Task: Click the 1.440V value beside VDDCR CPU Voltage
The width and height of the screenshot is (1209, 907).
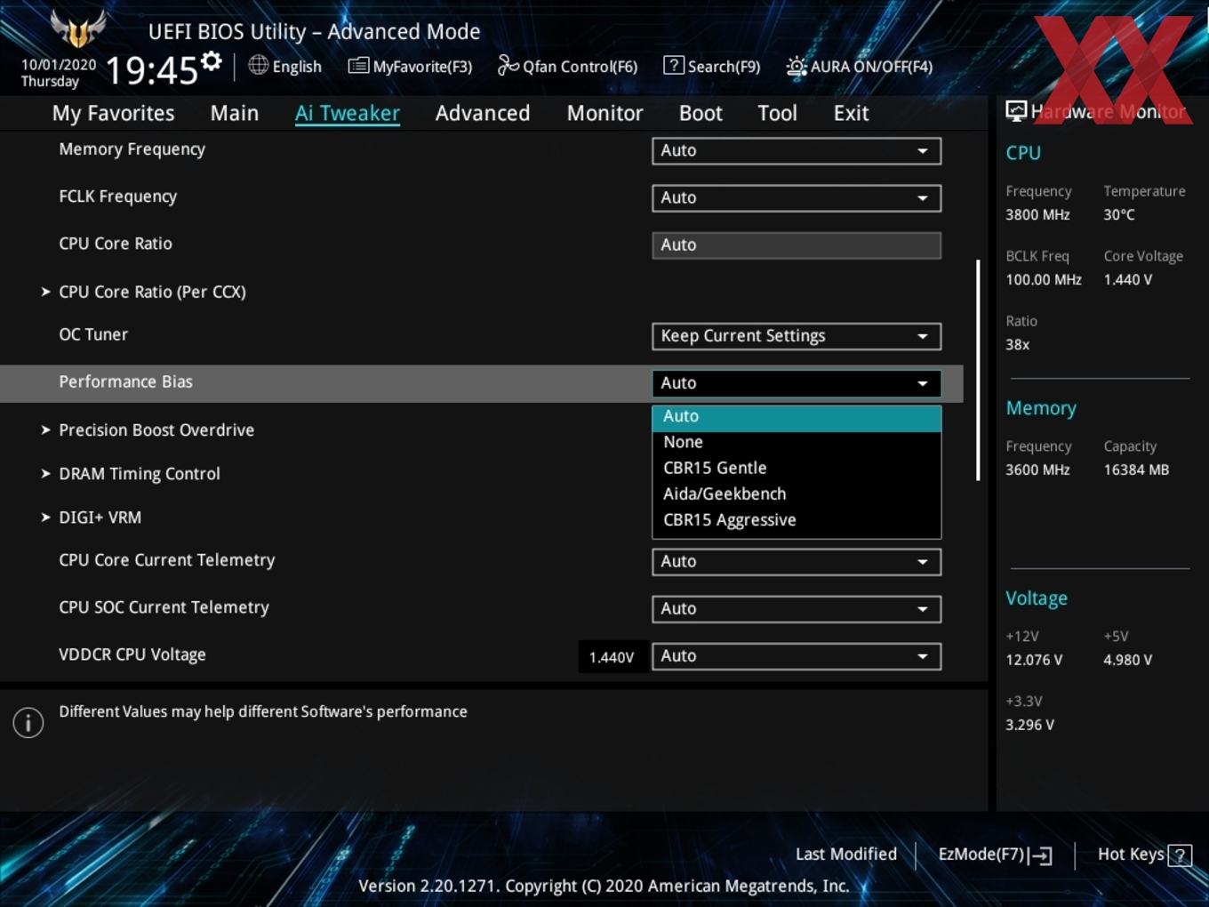Action: point(612,657)
